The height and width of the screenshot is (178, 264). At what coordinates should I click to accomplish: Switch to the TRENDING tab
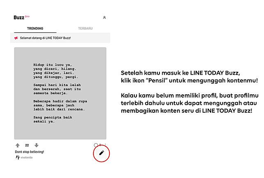(35, 28)
